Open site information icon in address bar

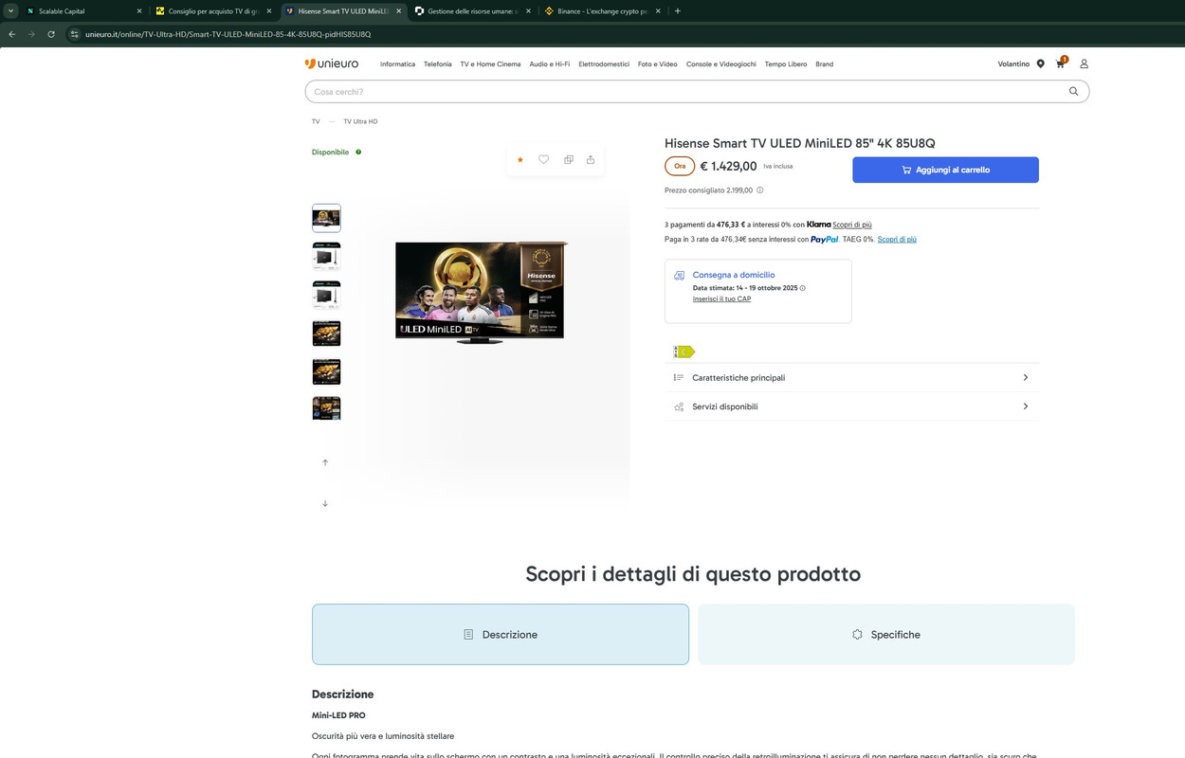coord(75,34)
